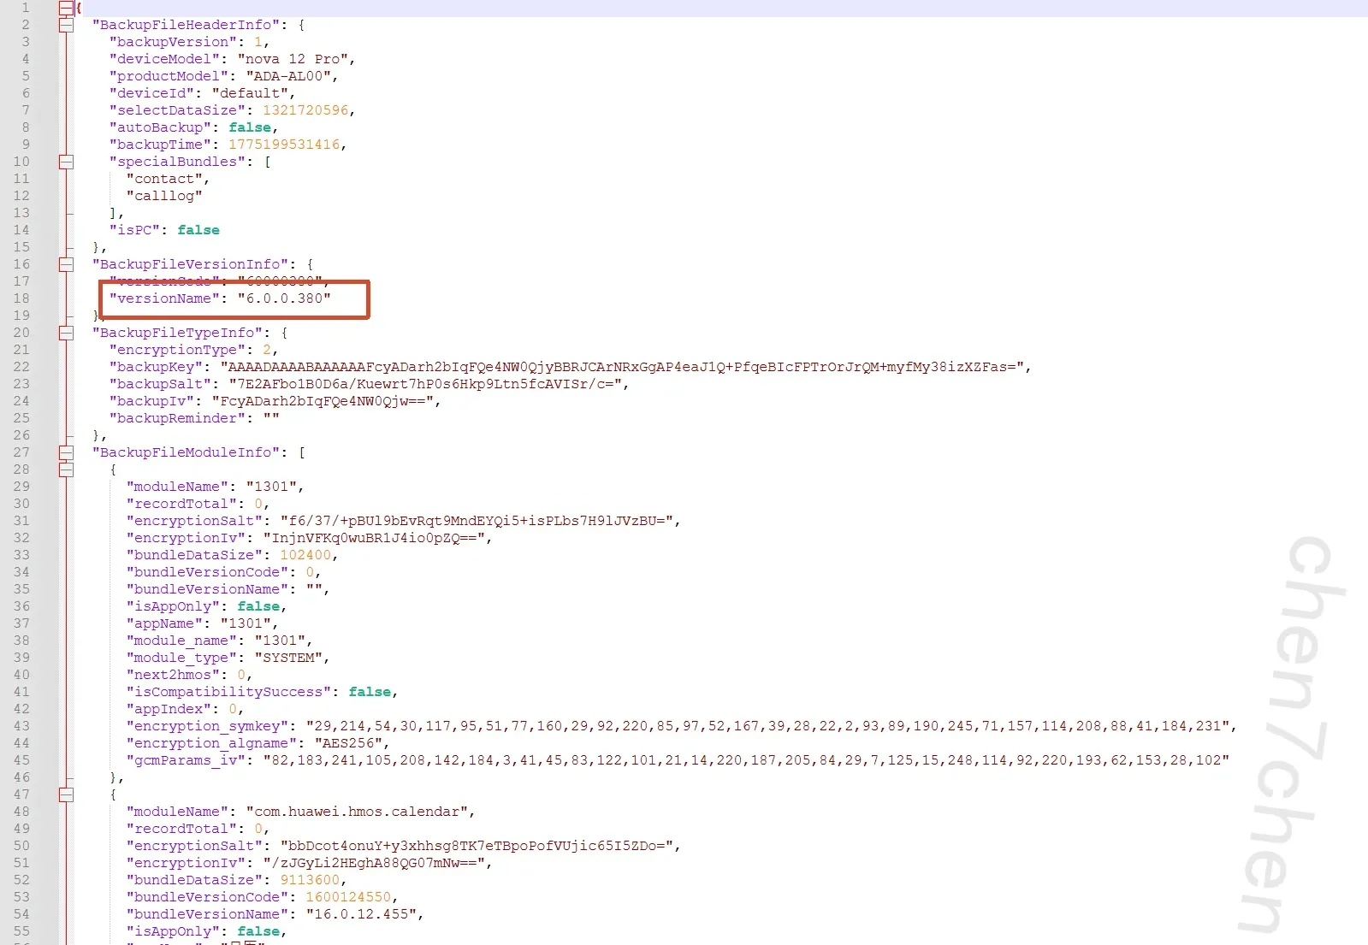This screenshot has height=945, width=1368.
Task: Click the module_type value SYSTEM
Action: pyautogui.click(x=288, y=658)
